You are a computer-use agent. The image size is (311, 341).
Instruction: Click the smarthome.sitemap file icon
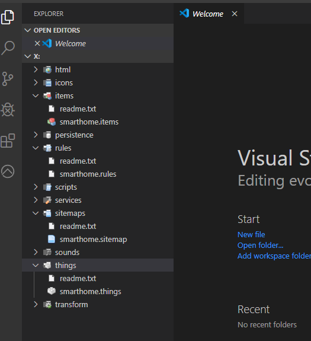(x=52, y=239)
